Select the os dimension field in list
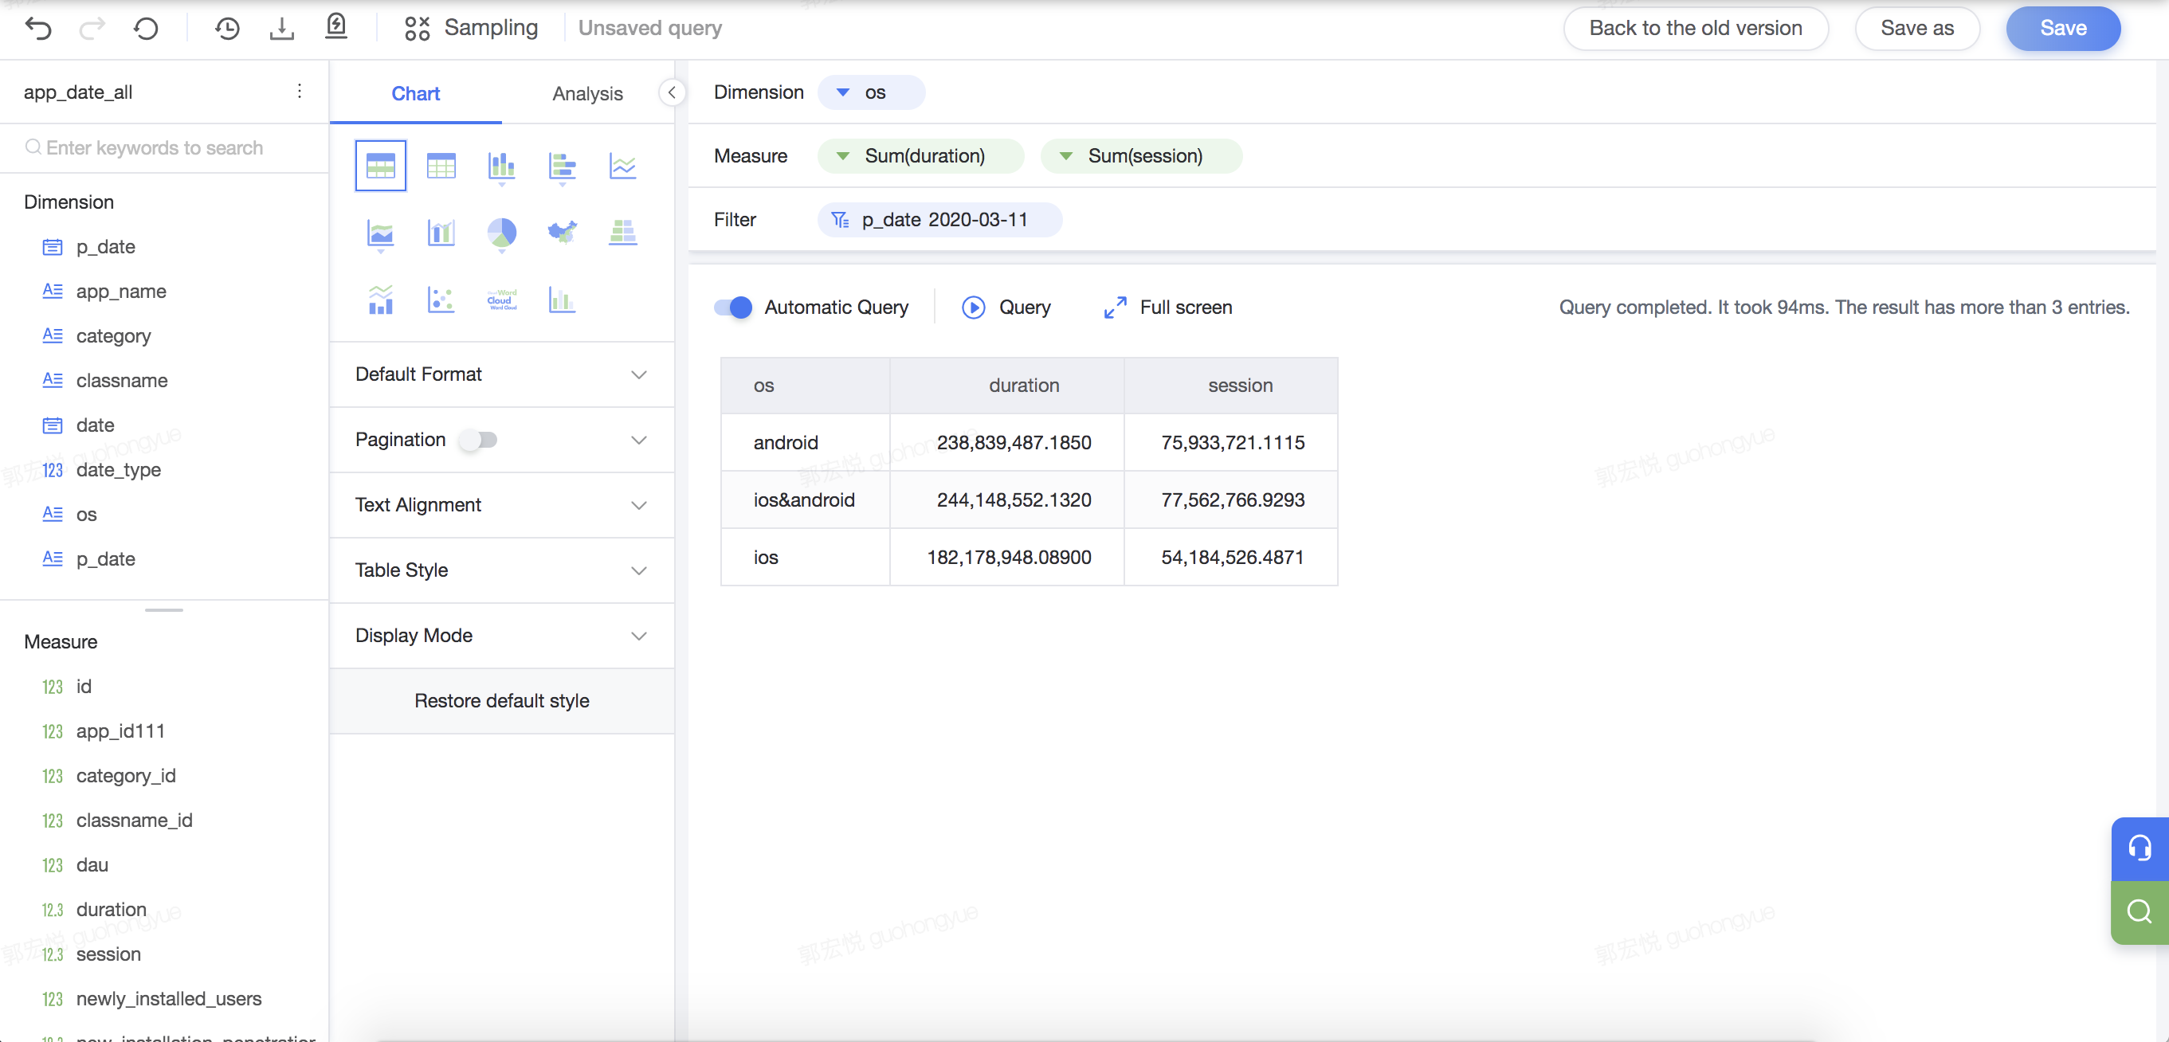This screenshot has height=1042, width=2169. coord(87,515)
